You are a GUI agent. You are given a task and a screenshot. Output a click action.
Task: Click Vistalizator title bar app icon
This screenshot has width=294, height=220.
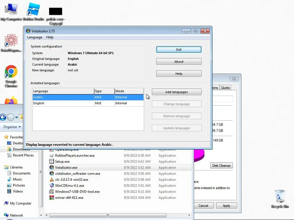(x=28, y=31)
